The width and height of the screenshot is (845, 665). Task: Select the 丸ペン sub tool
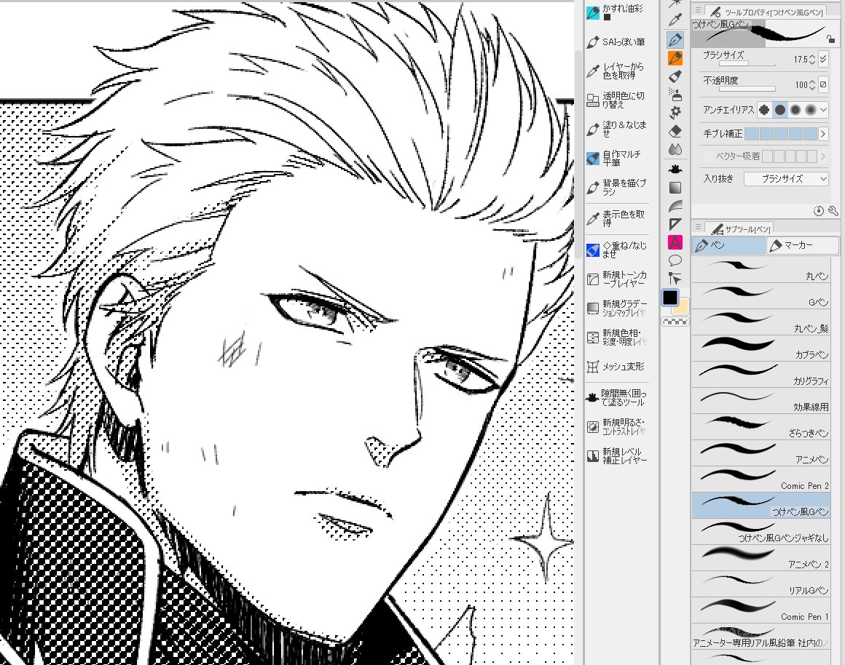[x=761, y=269]
